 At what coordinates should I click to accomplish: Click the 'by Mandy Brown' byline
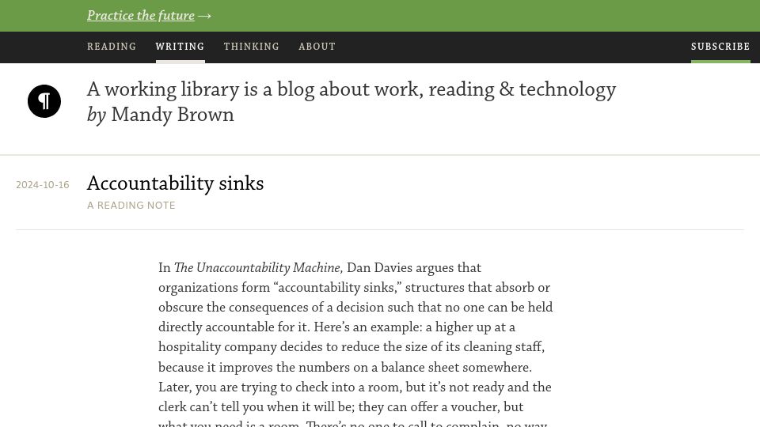[161, 115]
